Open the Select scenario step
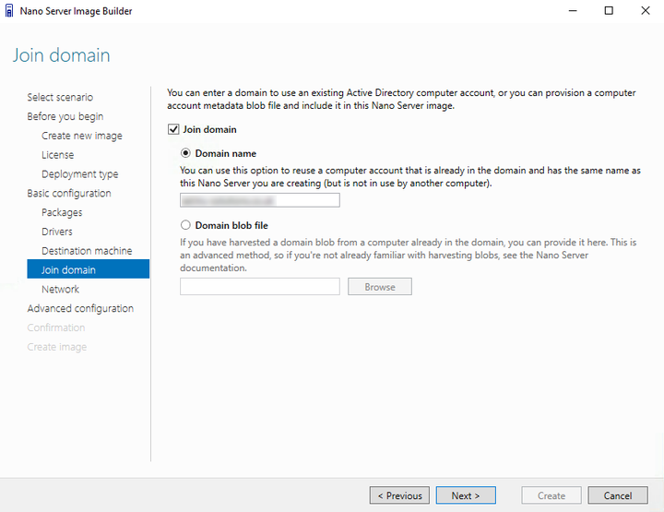The height and width of the screenshot is (512, 664). (60, 97)
